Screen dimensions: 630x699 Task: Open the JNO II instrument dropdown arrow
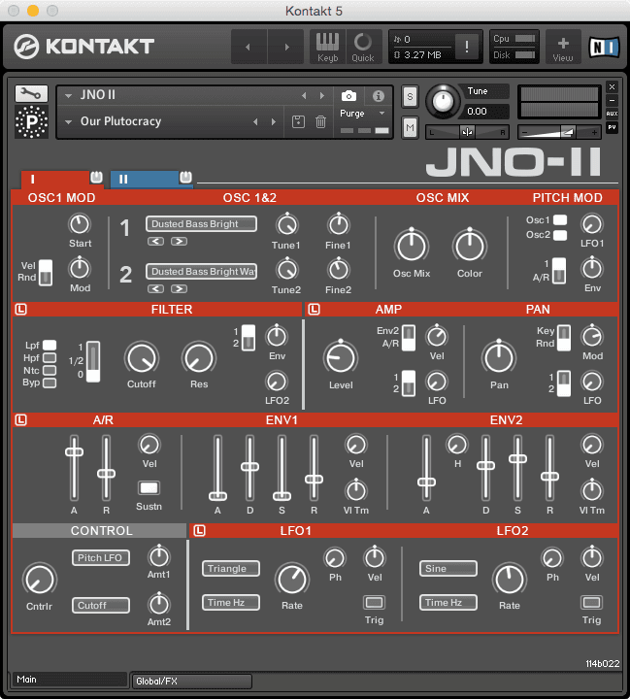(x=68, y=95)
